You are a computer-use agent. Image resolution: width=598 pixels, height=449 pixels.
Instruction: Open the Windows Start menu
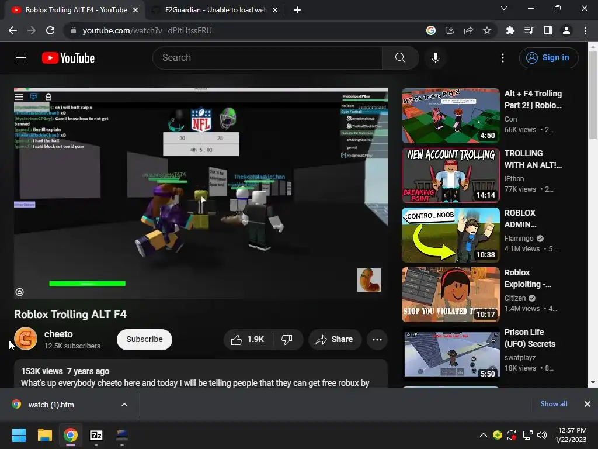click(19, 435)
